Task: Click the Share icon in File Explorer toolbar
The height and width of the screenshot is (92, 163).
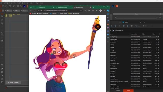Action: (x=128, y=26)
